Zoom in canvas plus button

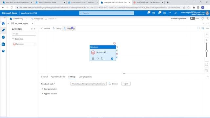click(x=206, y=40)
